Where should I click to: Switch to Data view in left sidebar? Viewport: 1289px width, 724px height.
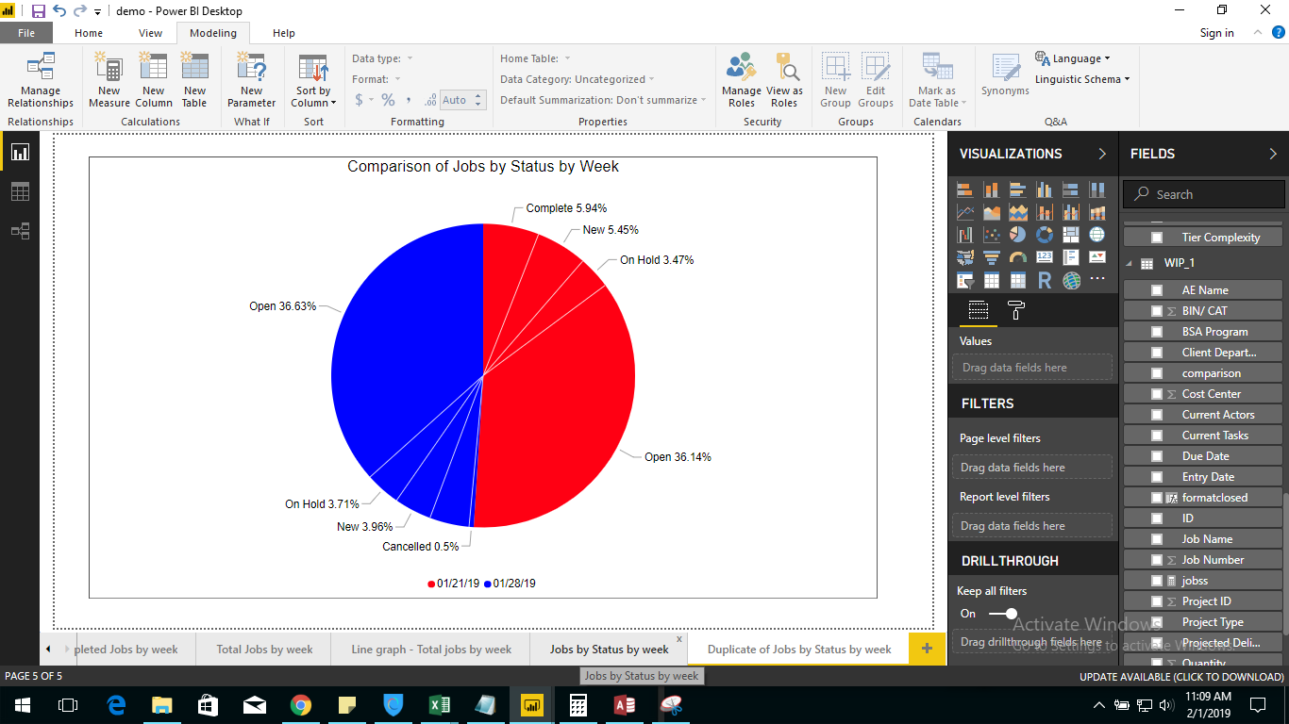20,191
